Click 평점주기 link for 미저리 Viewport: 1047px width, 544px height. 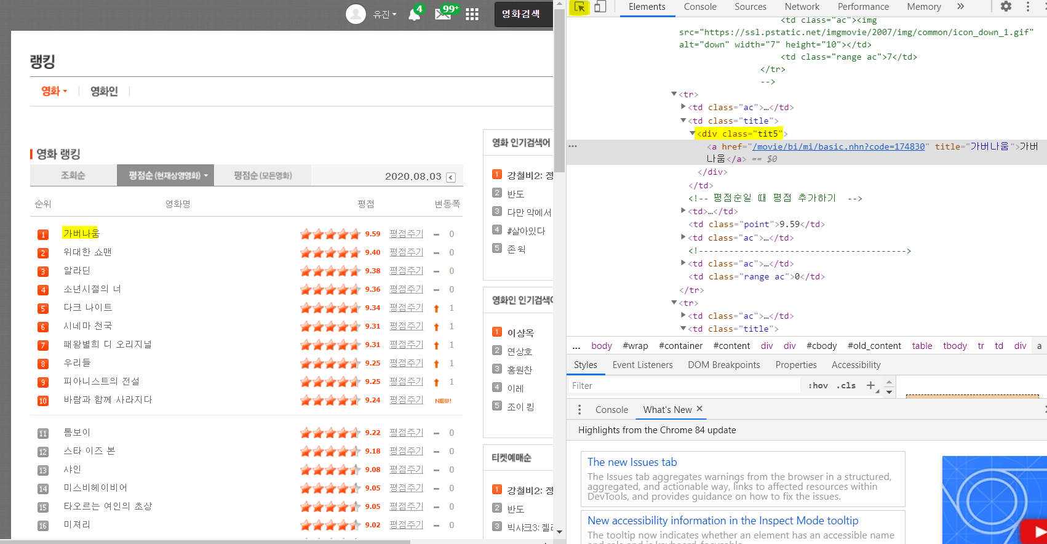click(406, 525)
